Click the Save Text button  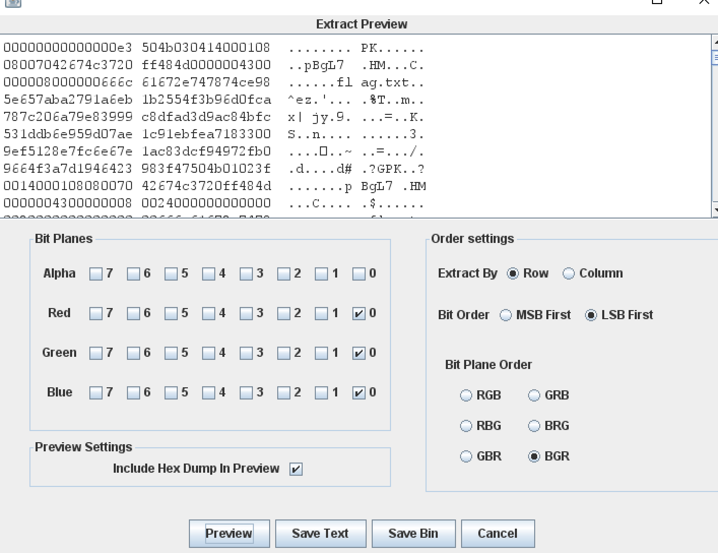click(x=320, y=533)
